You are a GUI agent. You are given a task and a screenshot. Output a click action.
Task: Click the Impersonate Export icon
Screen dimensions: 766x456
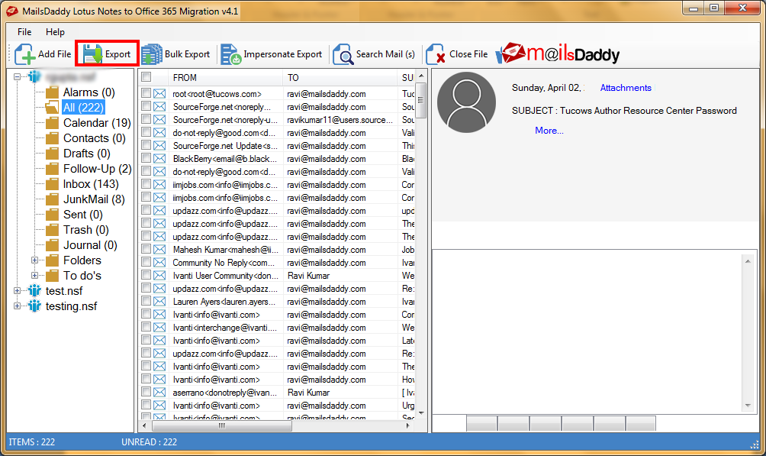pos(231,54)
